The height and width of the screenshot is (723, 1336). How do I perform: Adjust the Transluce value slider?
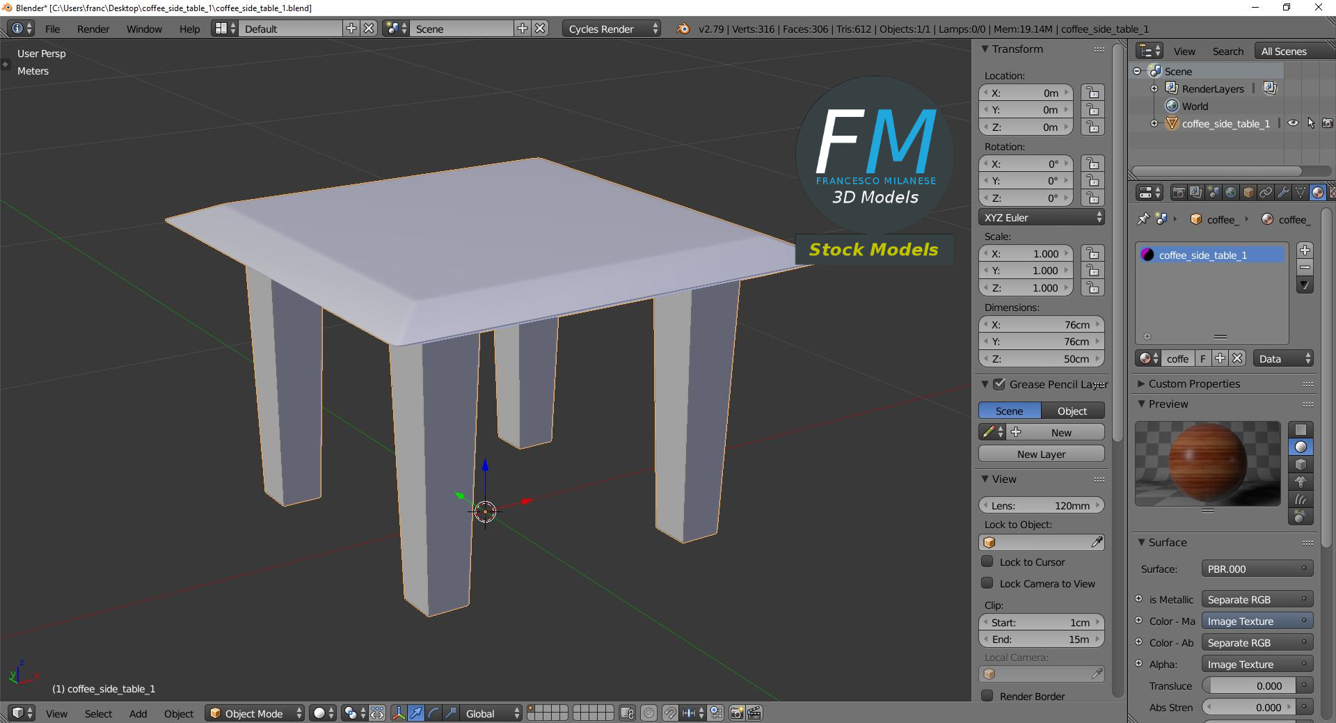tap(1249, 685)
